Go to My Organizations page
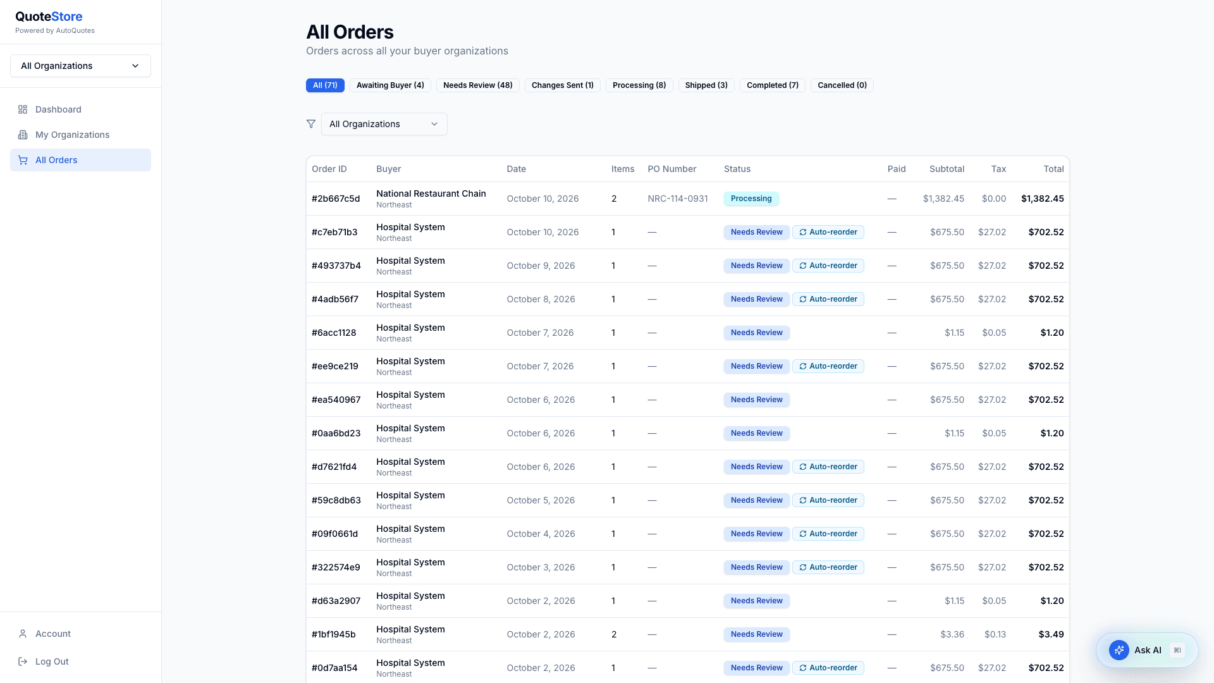The height and width of the screenshot is (683, 1214). click(80, 135)
